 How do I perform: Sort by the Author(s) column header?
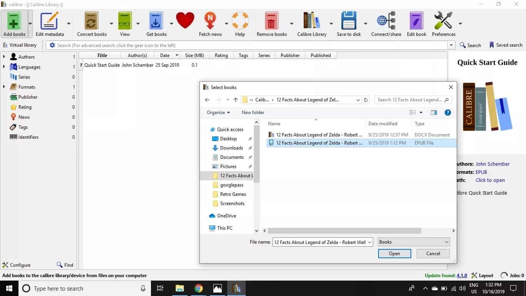pos(137,55)
